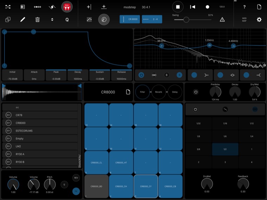This screenshot has width=267, height=200.
Task: Select the pencil edit tool
Action: pos(22,20)
